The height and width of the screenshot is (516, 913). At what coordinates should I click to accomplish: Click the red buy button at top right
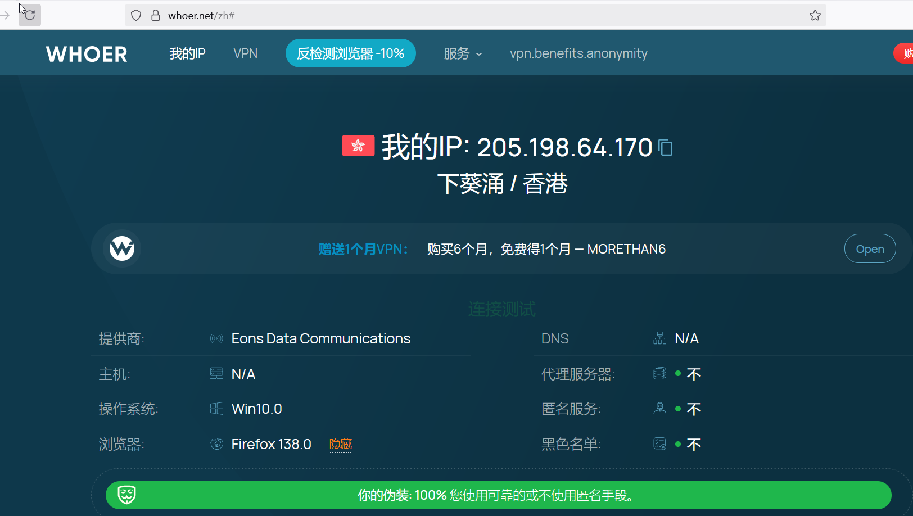(903, 53)
